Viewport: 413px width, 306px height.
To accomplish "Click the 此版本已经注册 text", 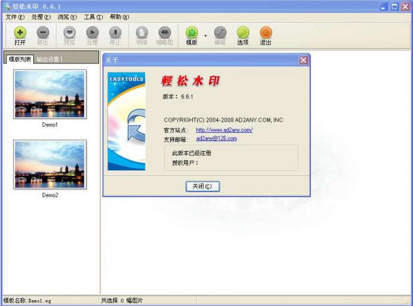I will click(192, 153).
